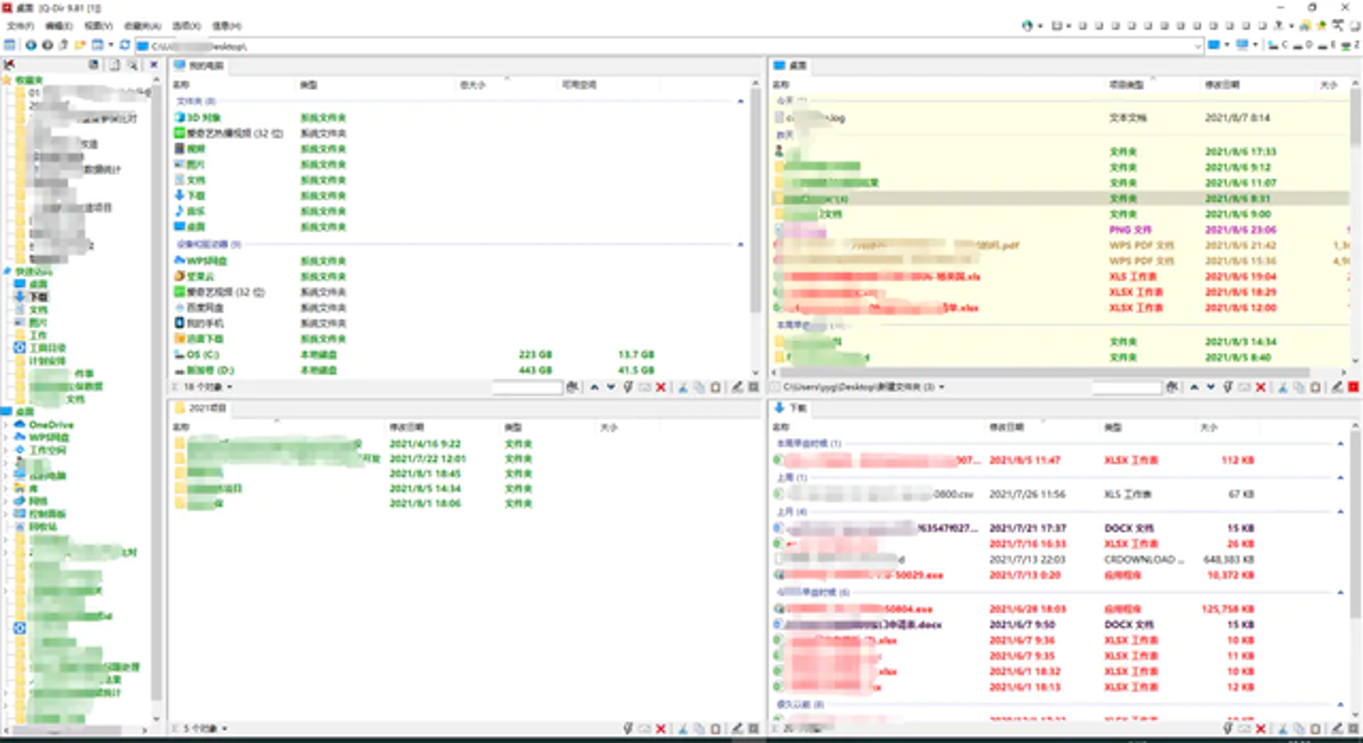Go back with the main toolbar Back arrow

pyautogui.click(x=31, y=46)
